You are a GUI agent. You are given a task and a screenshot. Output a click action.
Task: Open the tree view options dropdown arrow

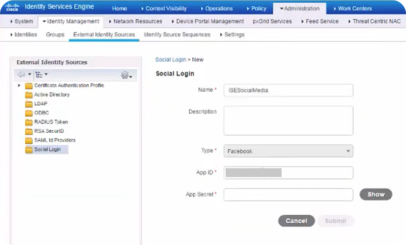coord(46,75)
